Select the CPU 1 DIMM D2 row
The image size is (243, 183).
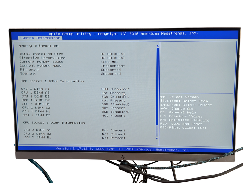point(74,115)
